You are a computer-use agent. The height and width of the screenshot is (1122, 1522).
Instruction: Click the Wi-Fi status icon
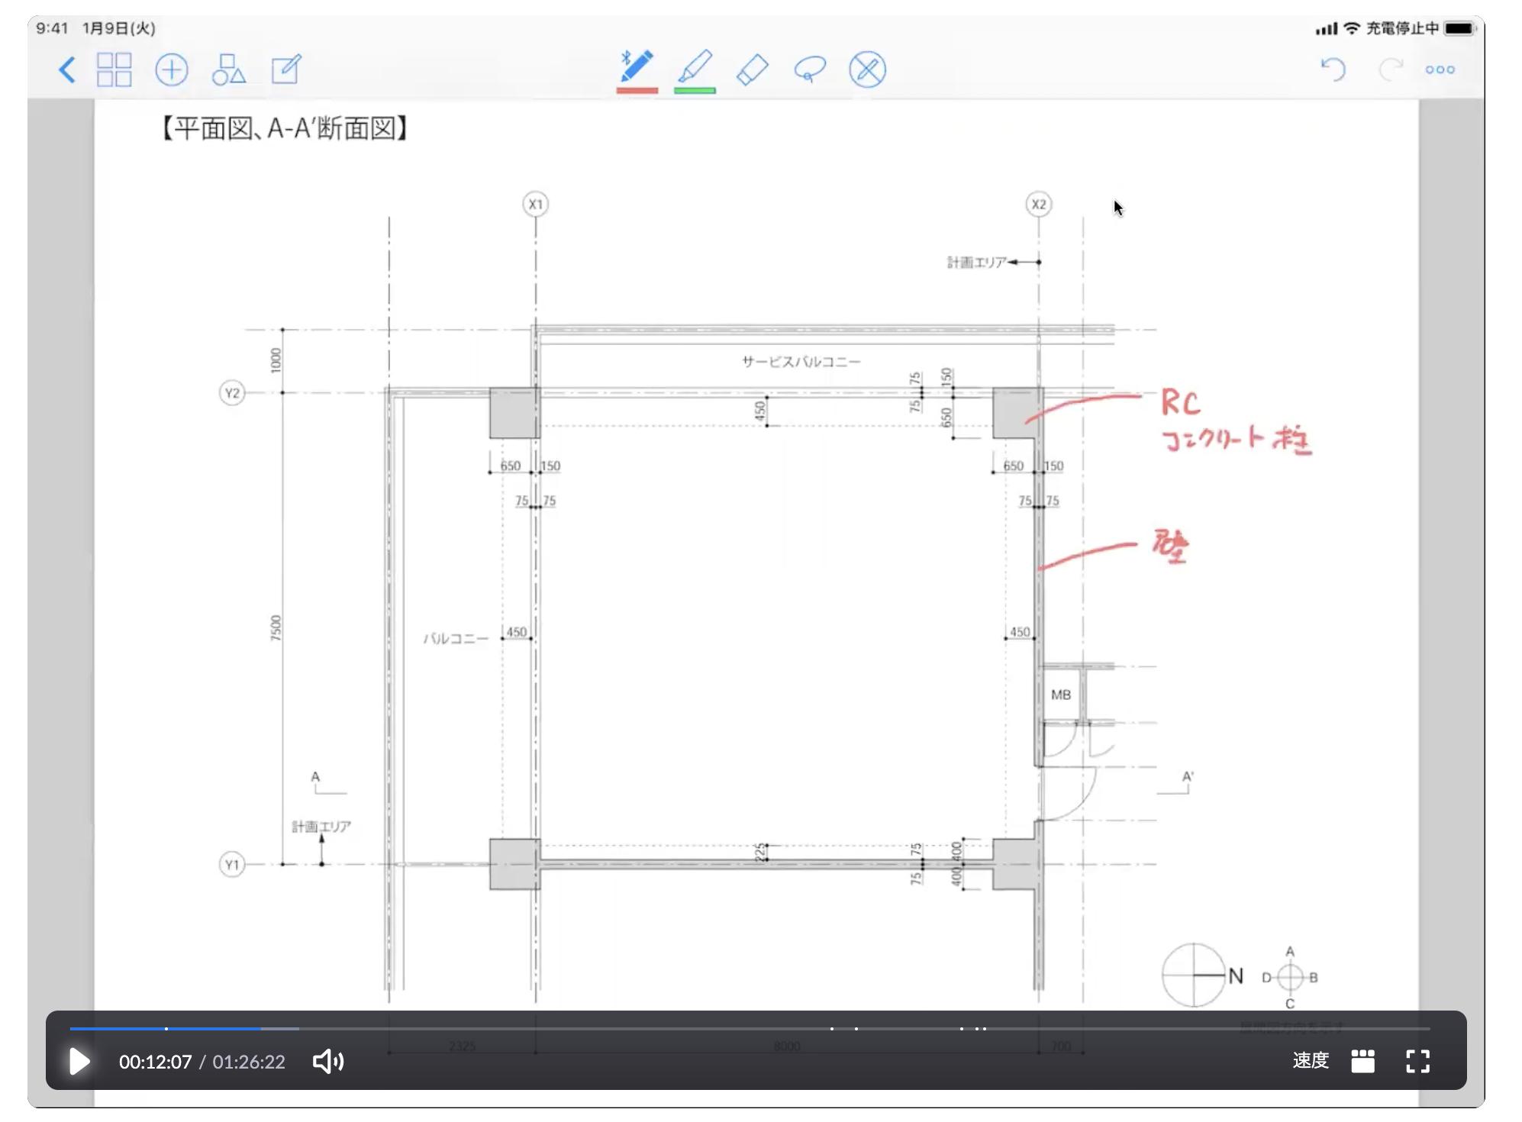click(1352, 28)
